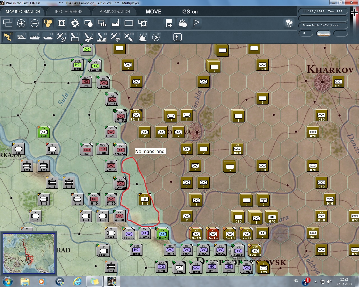Toggle the weather display icon
The width and height of the screenshot is (359, 287).
[x=183, y=23]
